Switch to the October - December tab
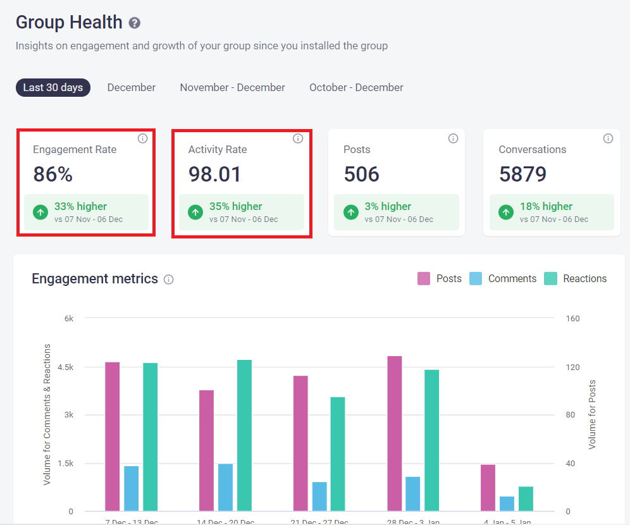 356,87
